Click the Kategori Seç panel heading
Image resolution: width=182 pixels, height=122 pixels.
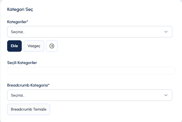[x=20, y=9]
